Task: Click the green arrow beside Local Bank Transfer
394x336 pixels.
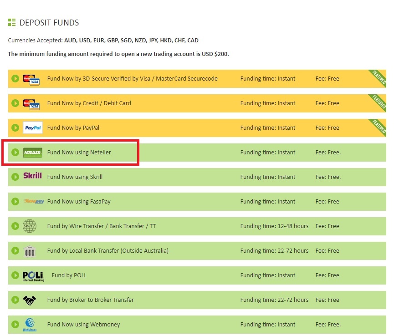Action: (15, 251)
